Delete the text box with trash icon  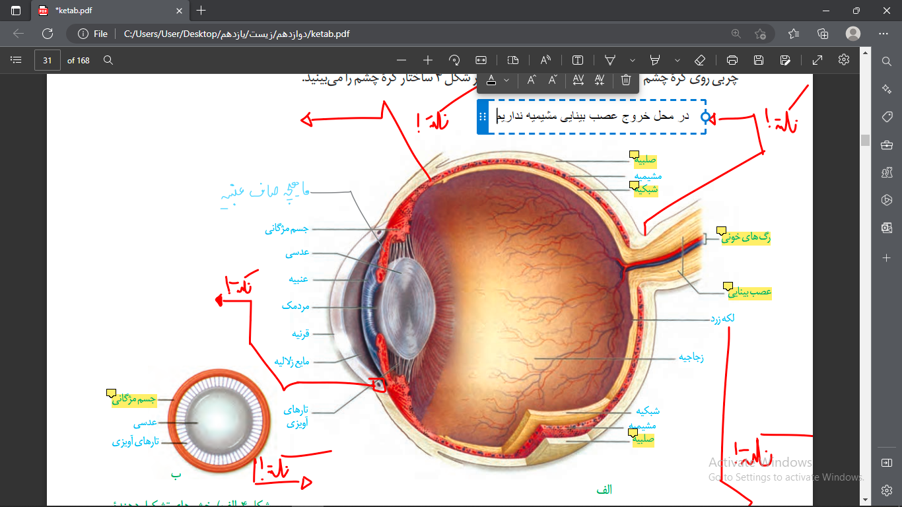pyautogui.click(x=626, y=80)
